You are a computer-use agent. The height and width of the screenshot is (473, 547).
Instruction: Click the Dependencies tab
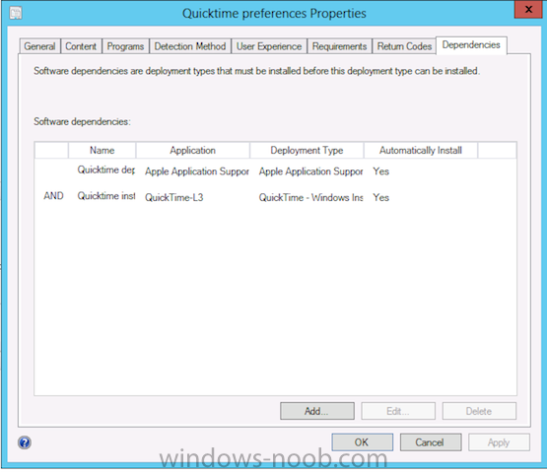(x=471, y=45)
